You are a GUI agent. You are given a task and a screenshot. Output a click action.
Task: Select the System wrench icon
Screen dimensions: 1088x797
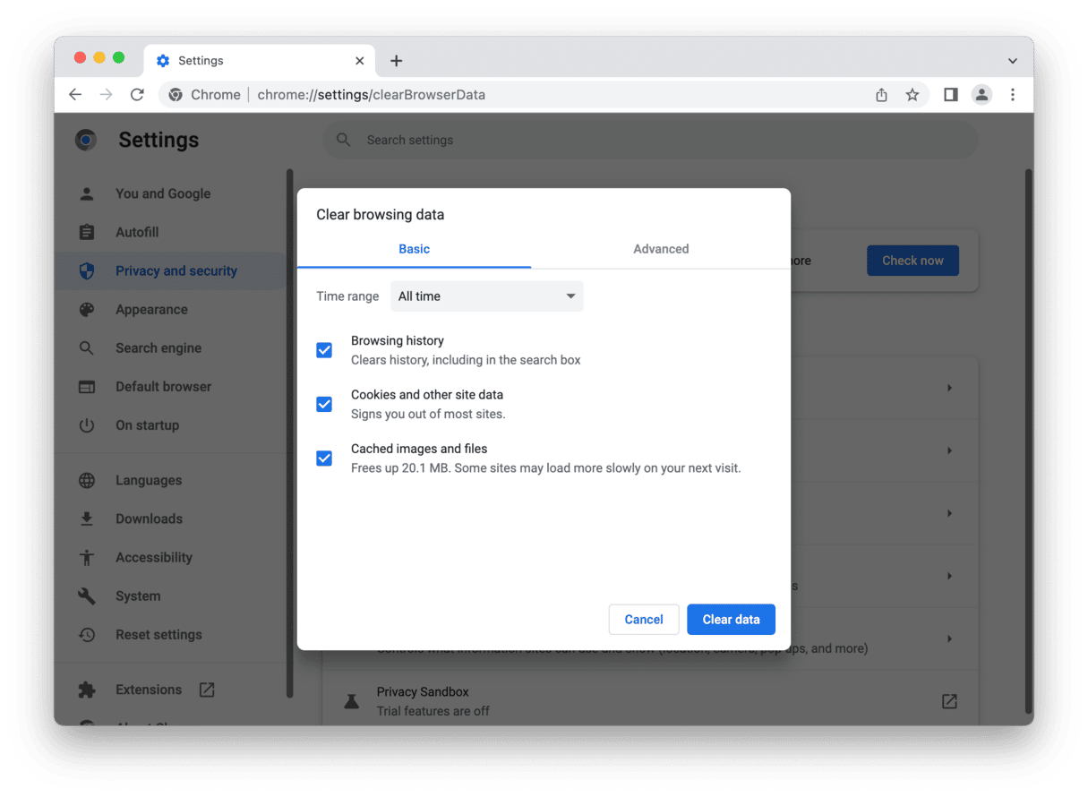click(x=86, y=596)
